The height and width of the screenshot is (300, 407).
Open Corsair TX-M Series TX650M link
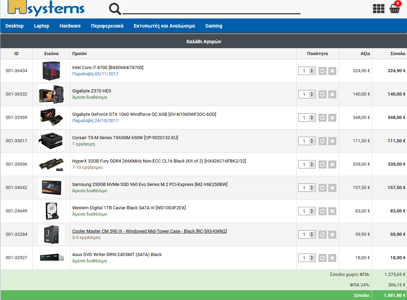(125, 138)
